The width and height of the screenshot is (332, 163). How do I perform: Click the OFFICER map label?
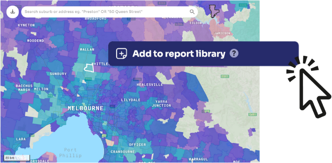coord(137,145)
